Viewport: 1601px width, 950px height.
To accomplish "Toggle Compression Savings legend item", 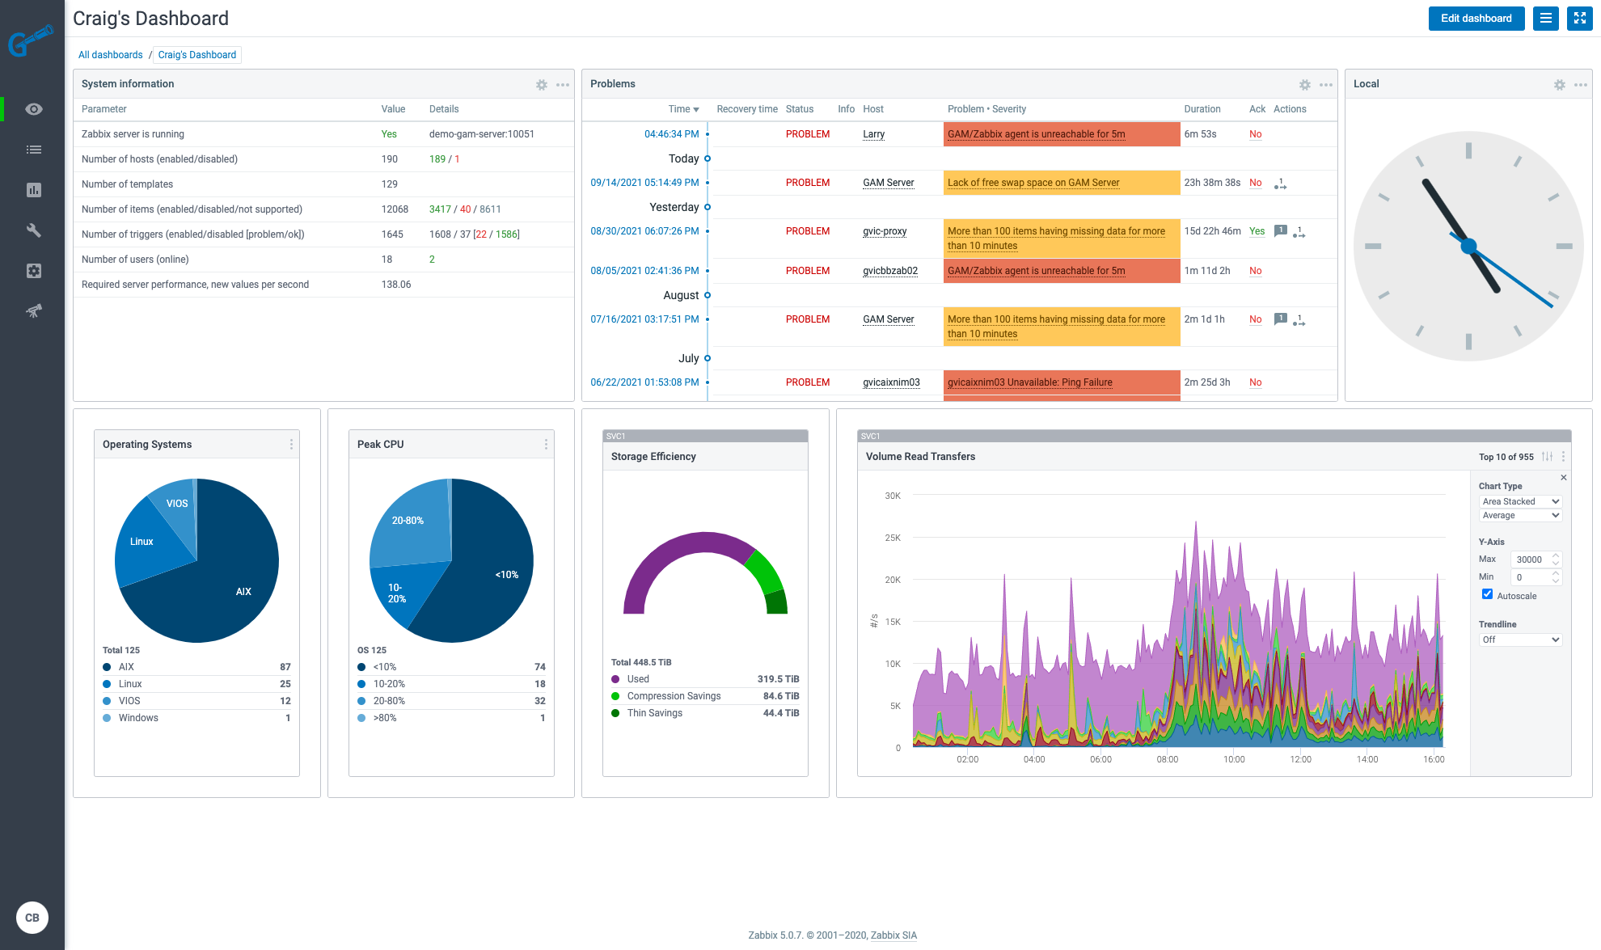I will [x=673, y=696].
